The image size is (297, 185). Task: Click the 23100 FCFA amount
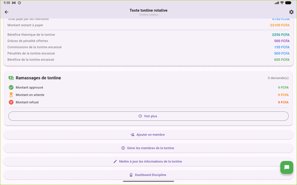pos(279,25)
